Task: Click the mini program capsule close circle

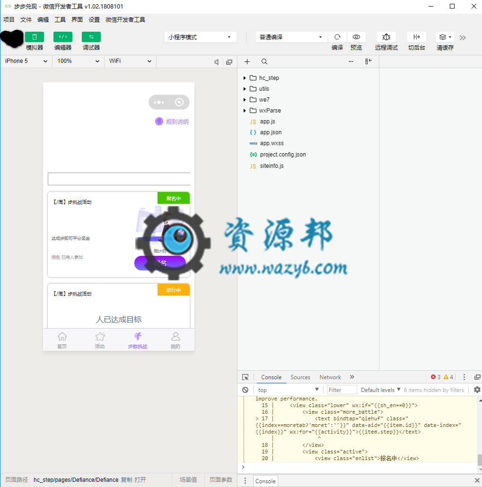Action: tap(179, 102)
